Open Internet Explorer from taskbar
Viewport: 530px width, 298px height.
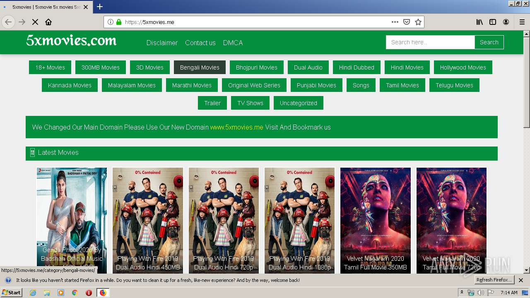(33, 293)
